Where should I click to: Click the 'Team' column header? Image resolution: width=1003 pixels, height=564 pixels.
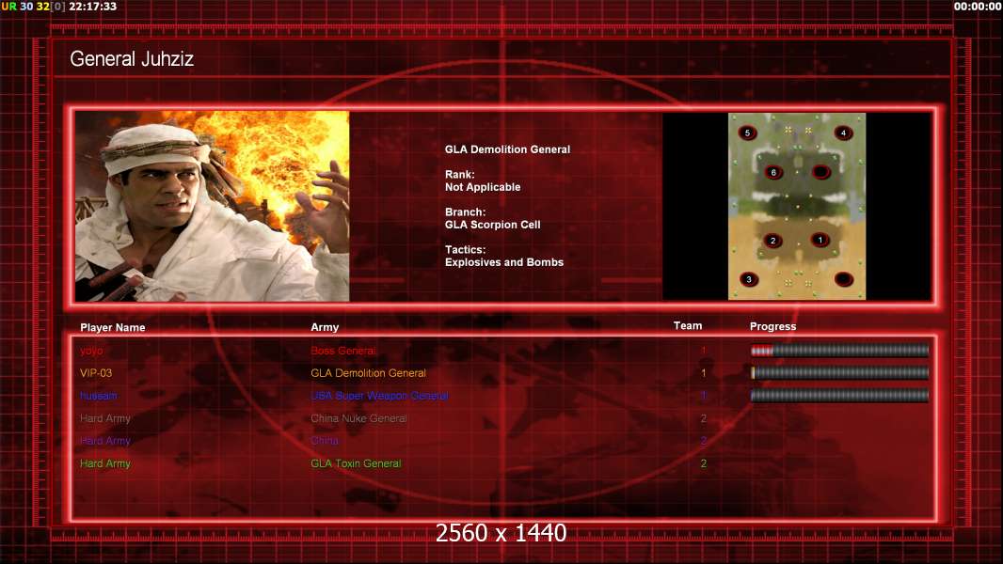tap(688, 326)
